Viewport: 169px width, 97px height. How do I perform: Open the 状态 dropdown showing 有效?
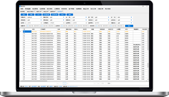[x=125, y=17]
